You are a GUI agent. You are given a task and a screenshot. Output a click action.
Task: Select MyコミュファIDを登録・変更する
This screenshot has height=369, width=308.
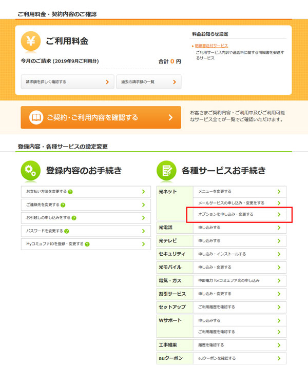tap(86, 244)
